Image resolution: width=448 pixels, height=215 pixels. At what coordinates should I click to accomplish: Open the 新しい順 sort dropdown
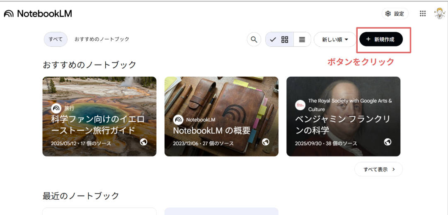335,39
